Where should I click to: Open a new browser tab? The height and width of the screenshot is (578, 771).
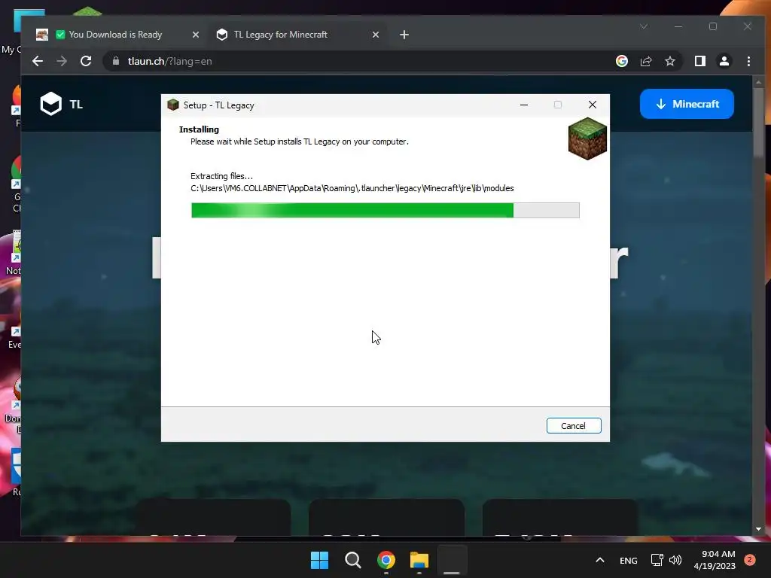404,35
